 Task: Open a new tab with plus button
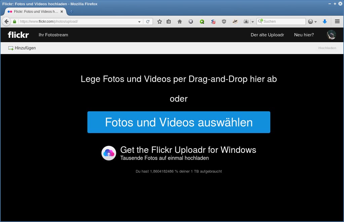tap(71, 12)
